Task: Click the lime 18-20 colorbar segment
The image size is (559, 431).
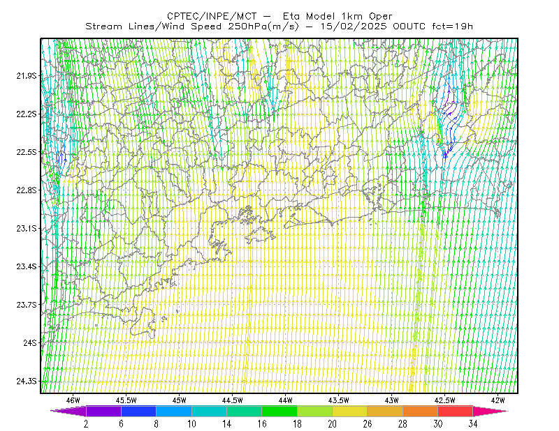Action: tap(315, 411)
